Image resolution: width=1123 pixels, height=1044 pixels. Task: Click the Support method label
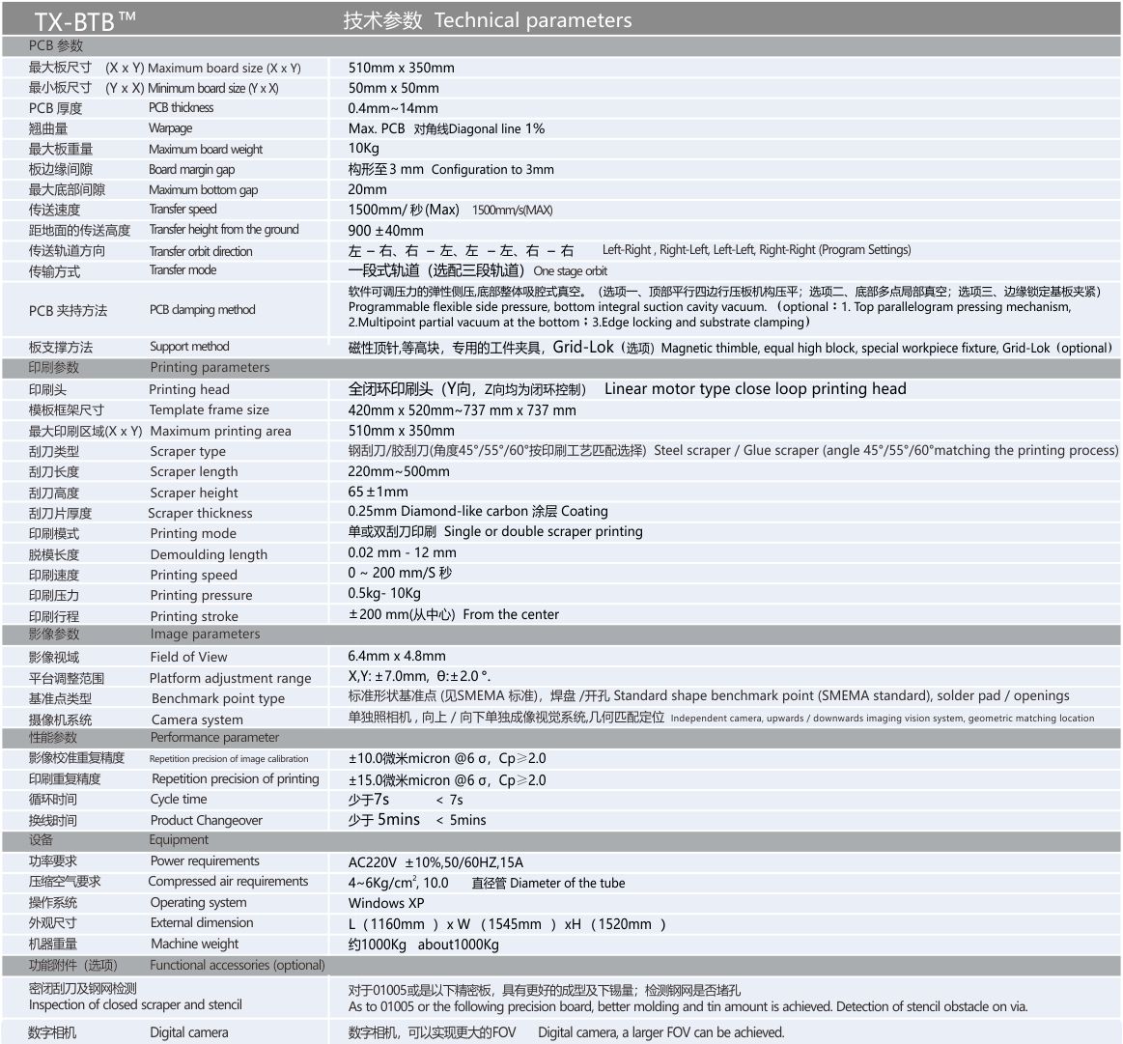point(189,347)
